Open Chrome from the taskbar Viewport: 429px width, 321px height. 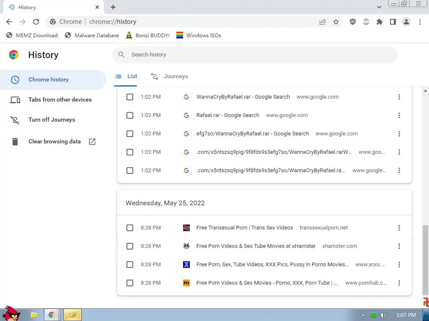pyautogui.click(x=52, y=315)
